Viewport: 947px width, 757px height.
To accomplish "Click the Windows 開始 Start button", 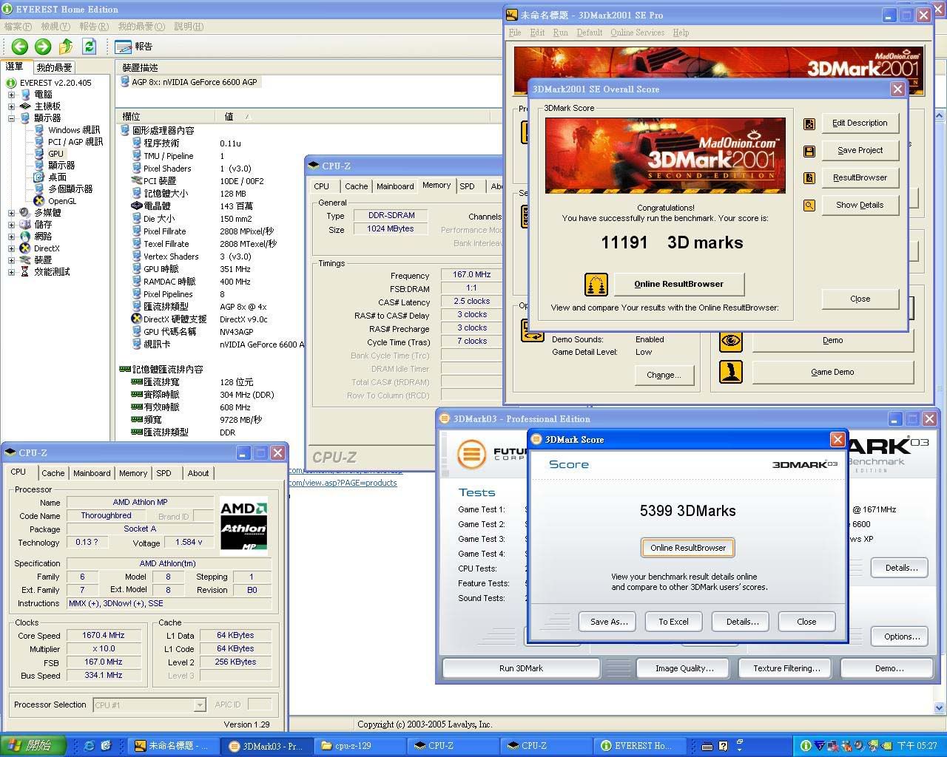I will click(33, 746).
